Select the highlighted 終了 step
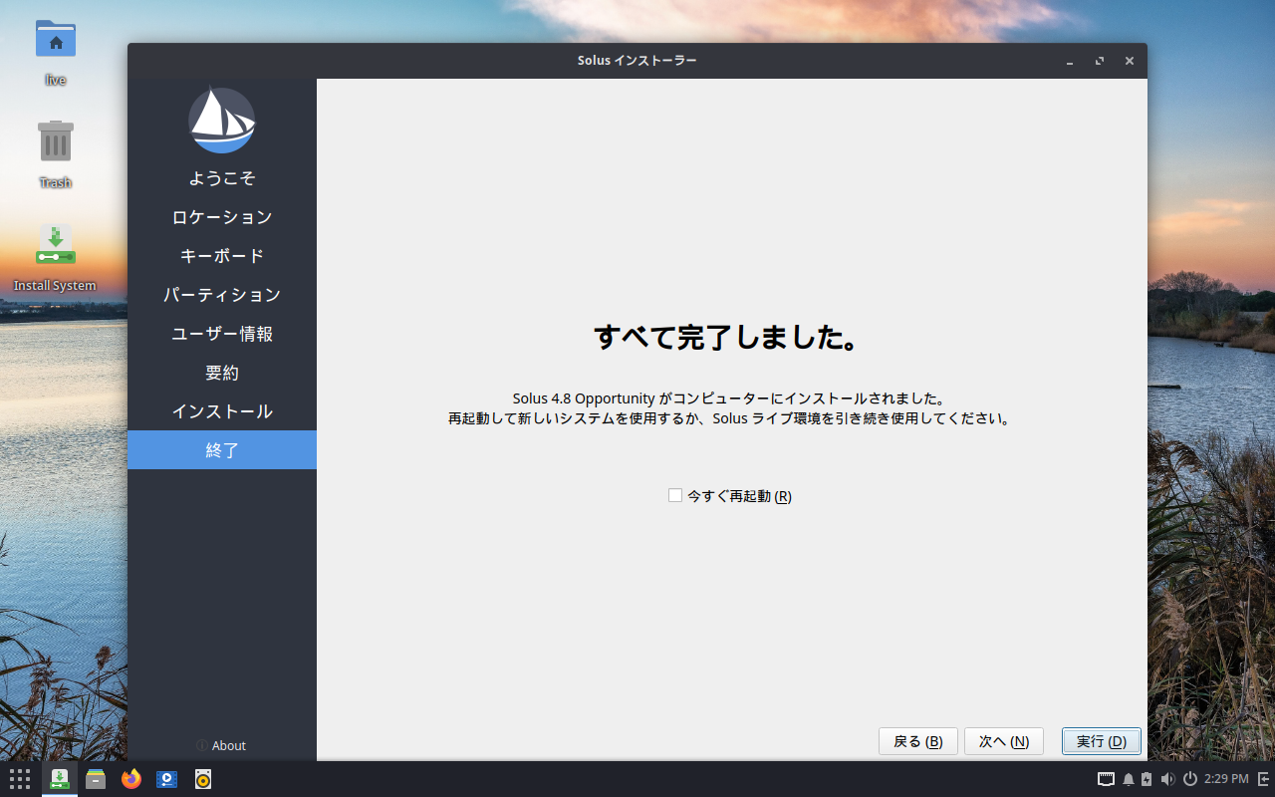 222,450
